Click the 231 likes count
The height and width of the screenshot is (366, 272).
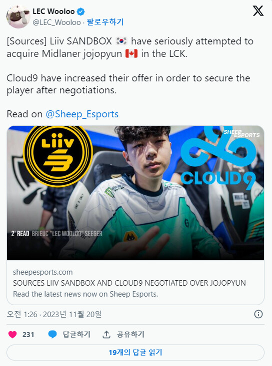[x=28, y=335]
